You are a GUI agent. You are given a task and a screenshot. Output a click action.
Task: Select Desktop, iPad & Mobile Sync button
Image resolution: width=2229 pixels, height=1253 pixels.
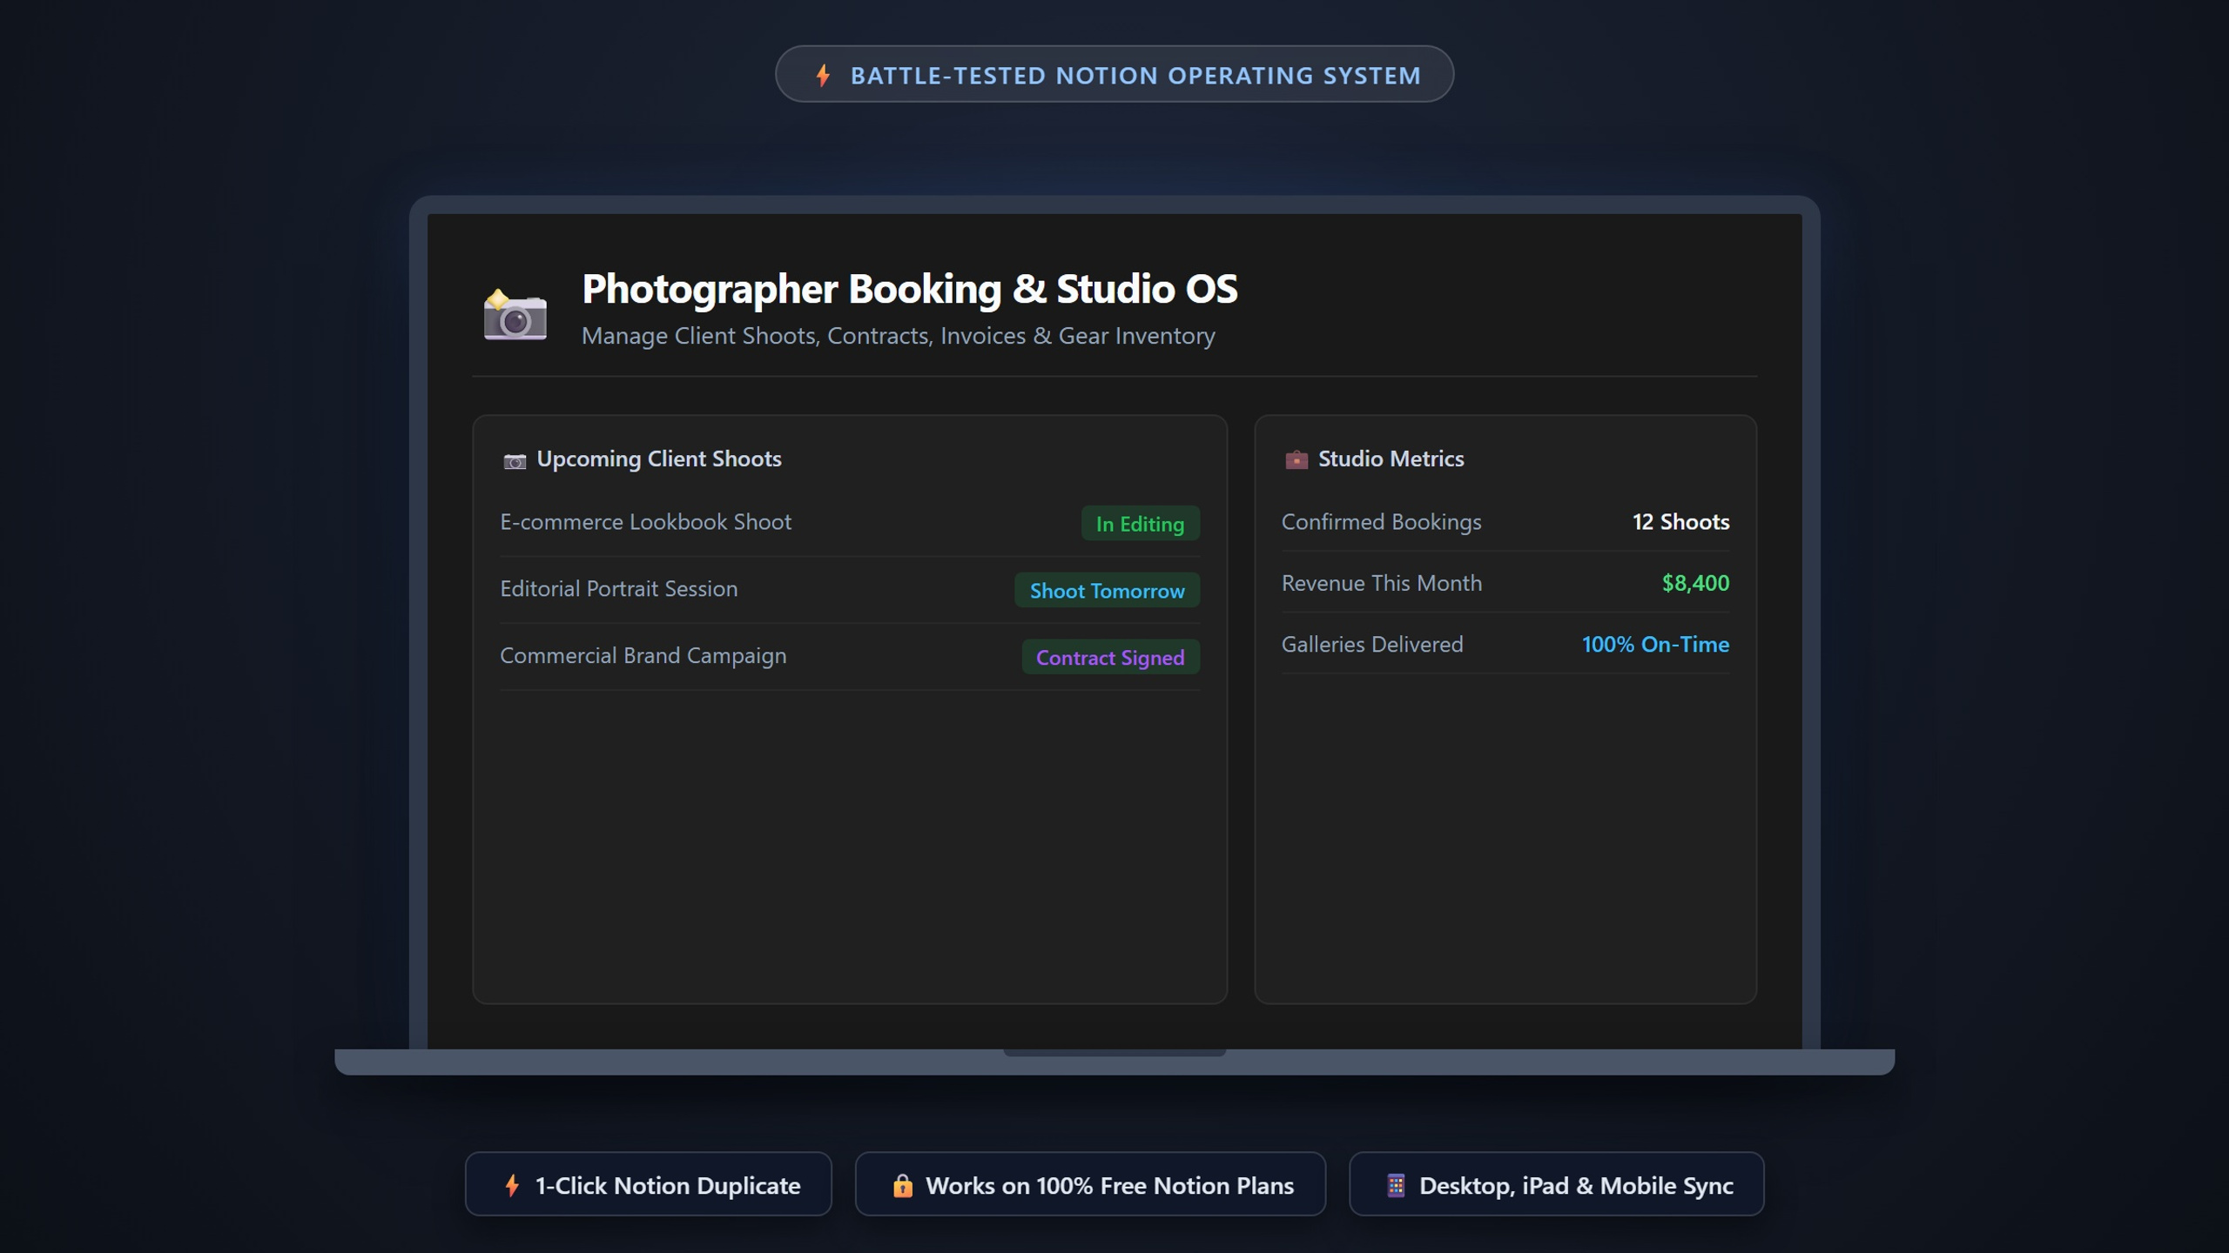tap(1557, 1184)
